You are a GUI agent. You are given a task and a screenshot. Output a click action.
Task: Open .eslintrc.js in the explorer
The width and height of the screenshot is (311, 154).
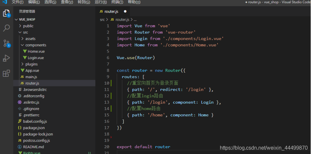pos(31,102)
